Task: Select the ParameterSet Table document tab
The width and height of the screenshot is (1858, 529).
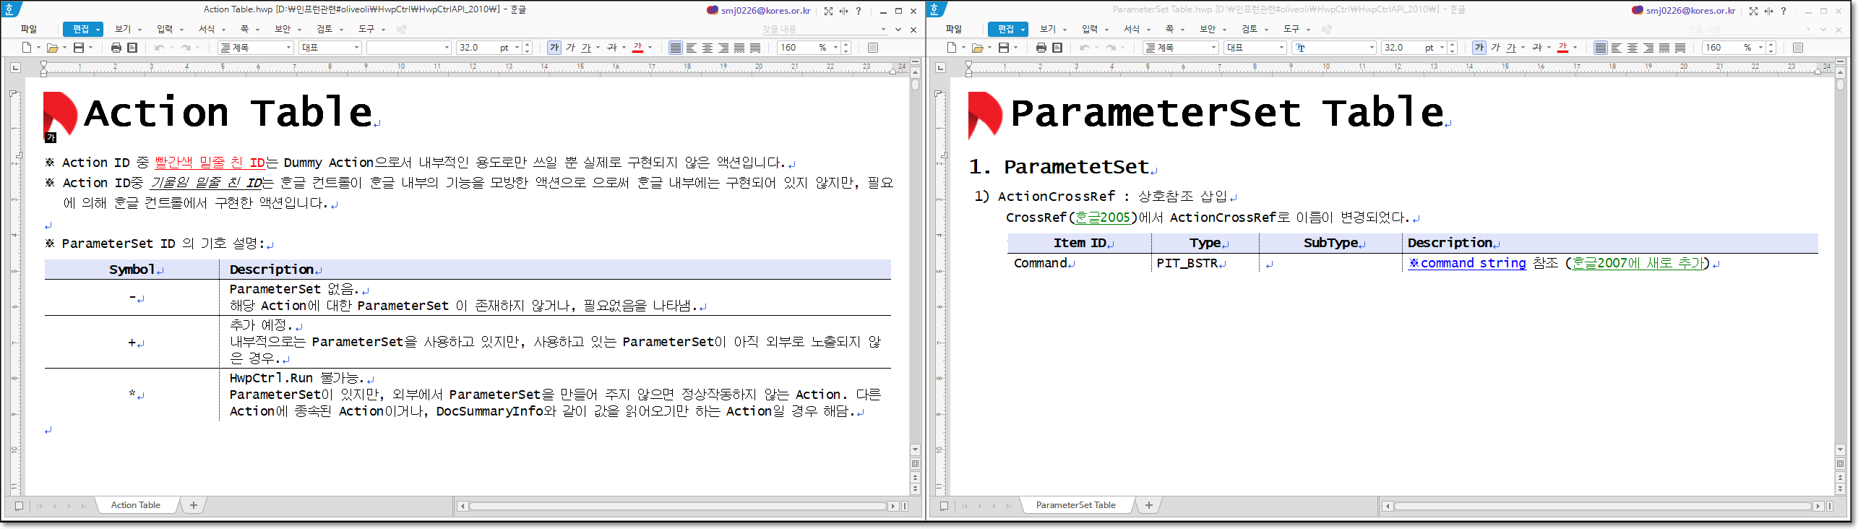Action: 1075,505
